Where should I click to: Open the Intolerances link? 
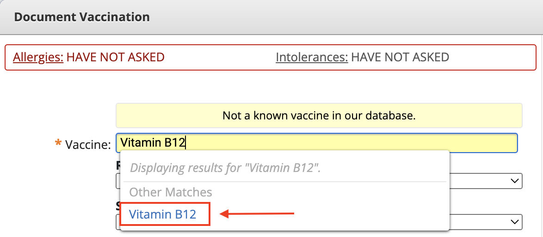point(312,57)
